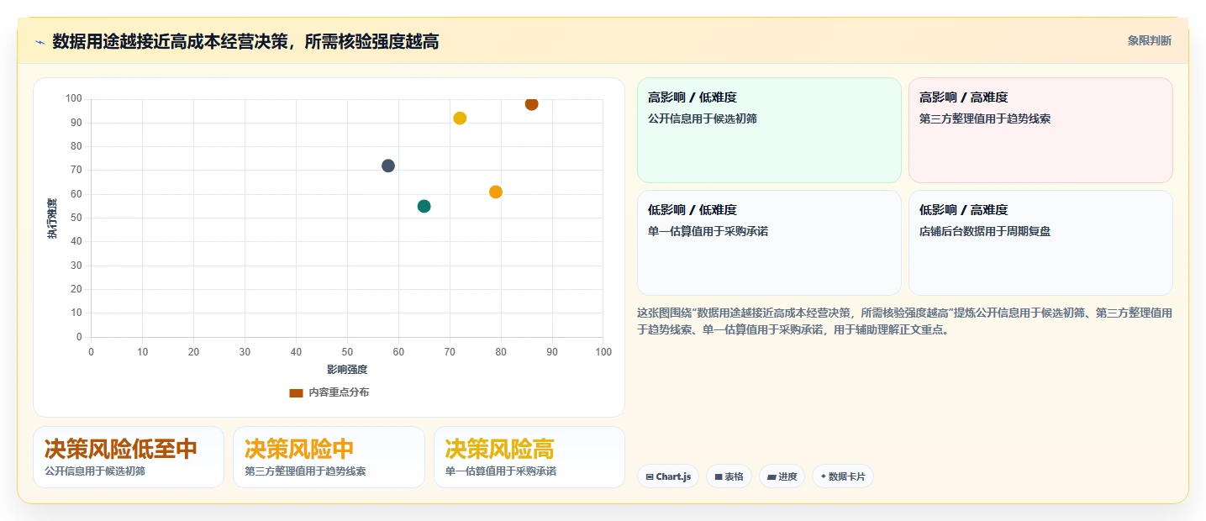Click the 影响强度 x-axis title
Screen dimensions: 1206x521
click(347, 369)
